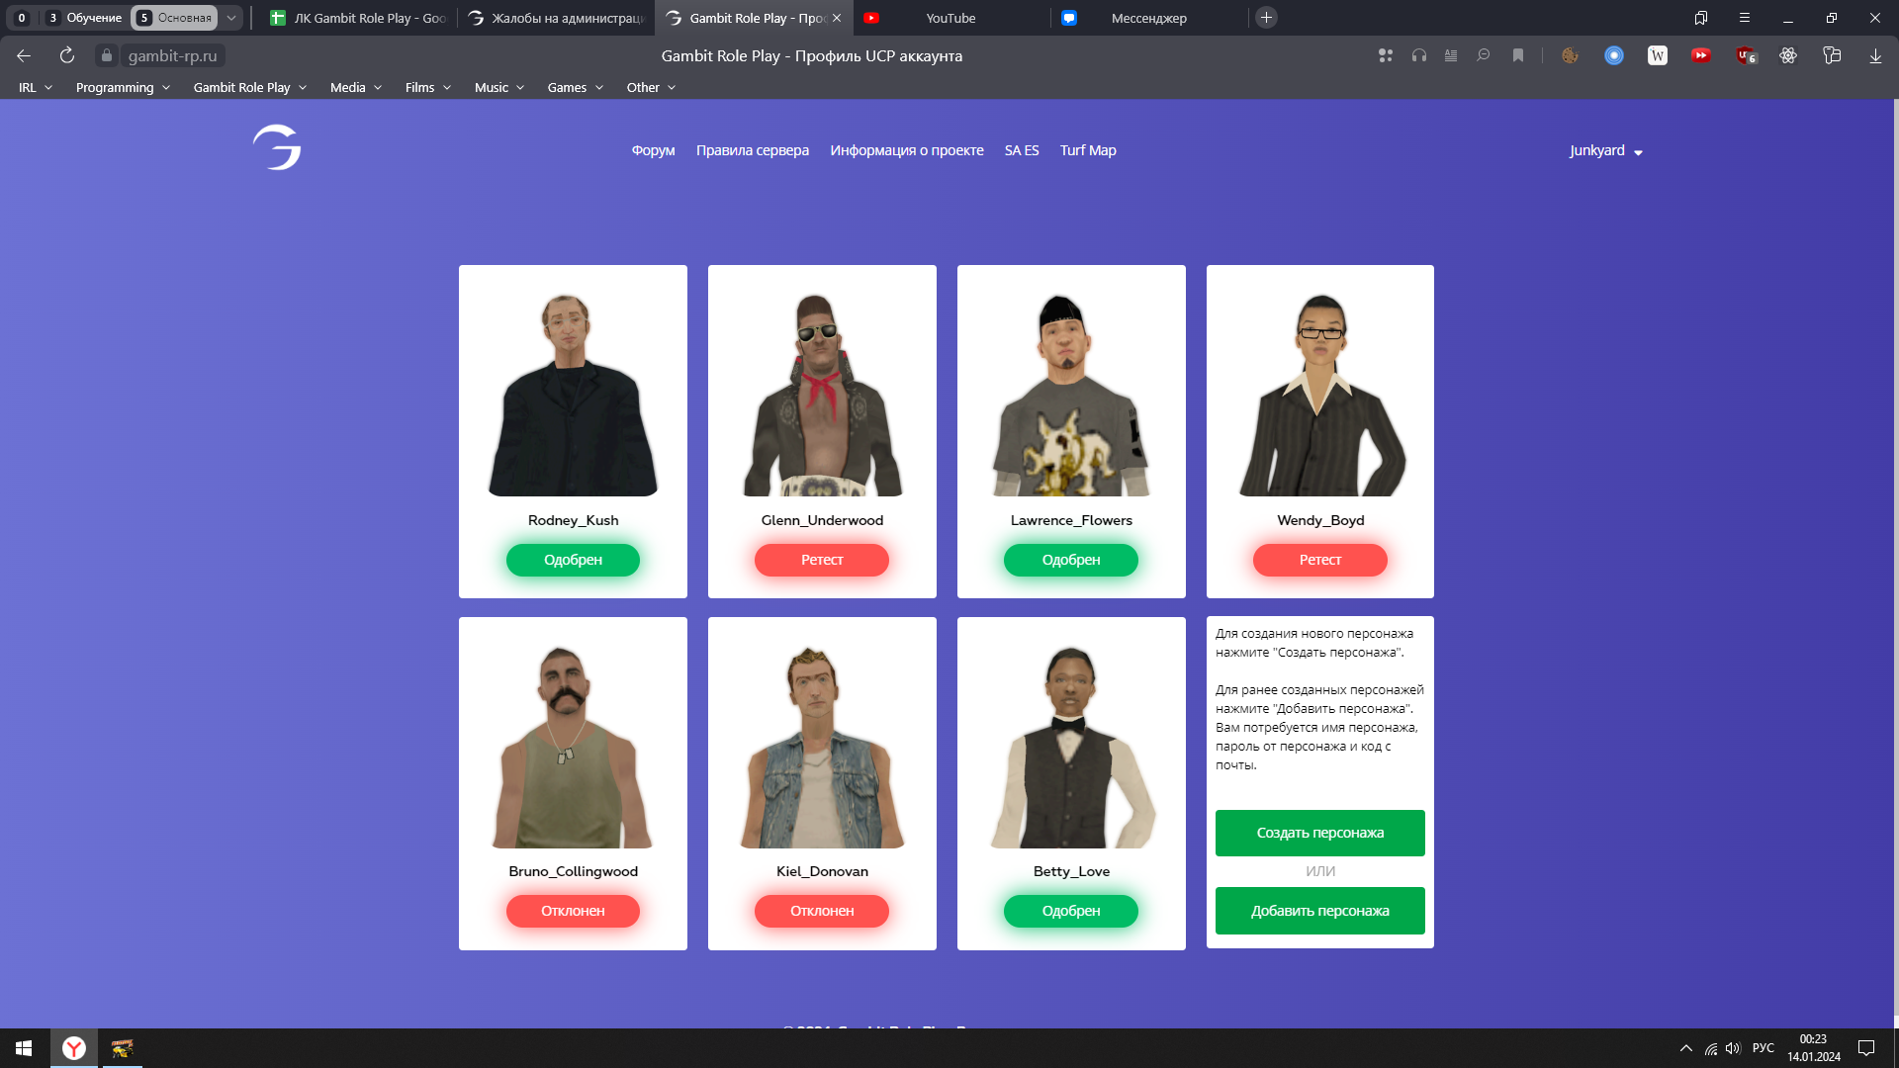
Task: Click the Gambit G logo
Action: point(277,148)
